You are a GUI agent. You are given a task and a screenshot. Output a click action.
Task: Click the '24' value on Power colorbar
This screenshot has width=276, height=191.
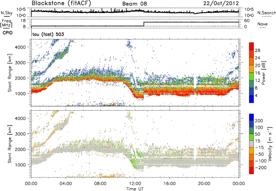[257, 58]
